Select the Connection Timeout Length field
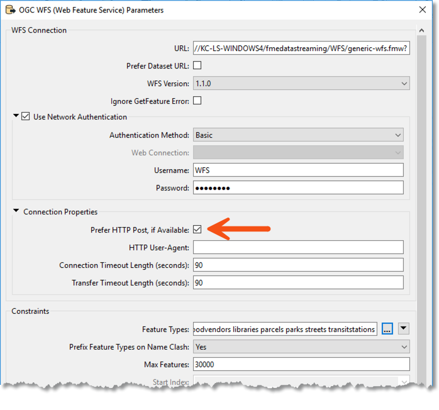Screen dimensions: 439x410 click(297, 265)
